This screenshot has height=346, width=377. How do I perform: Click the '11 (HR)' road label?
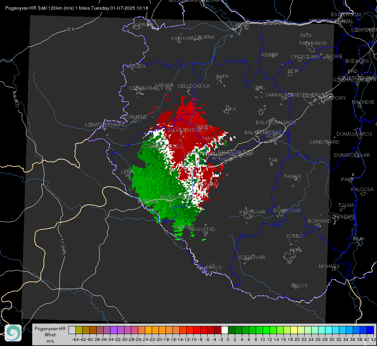point(63,247)
